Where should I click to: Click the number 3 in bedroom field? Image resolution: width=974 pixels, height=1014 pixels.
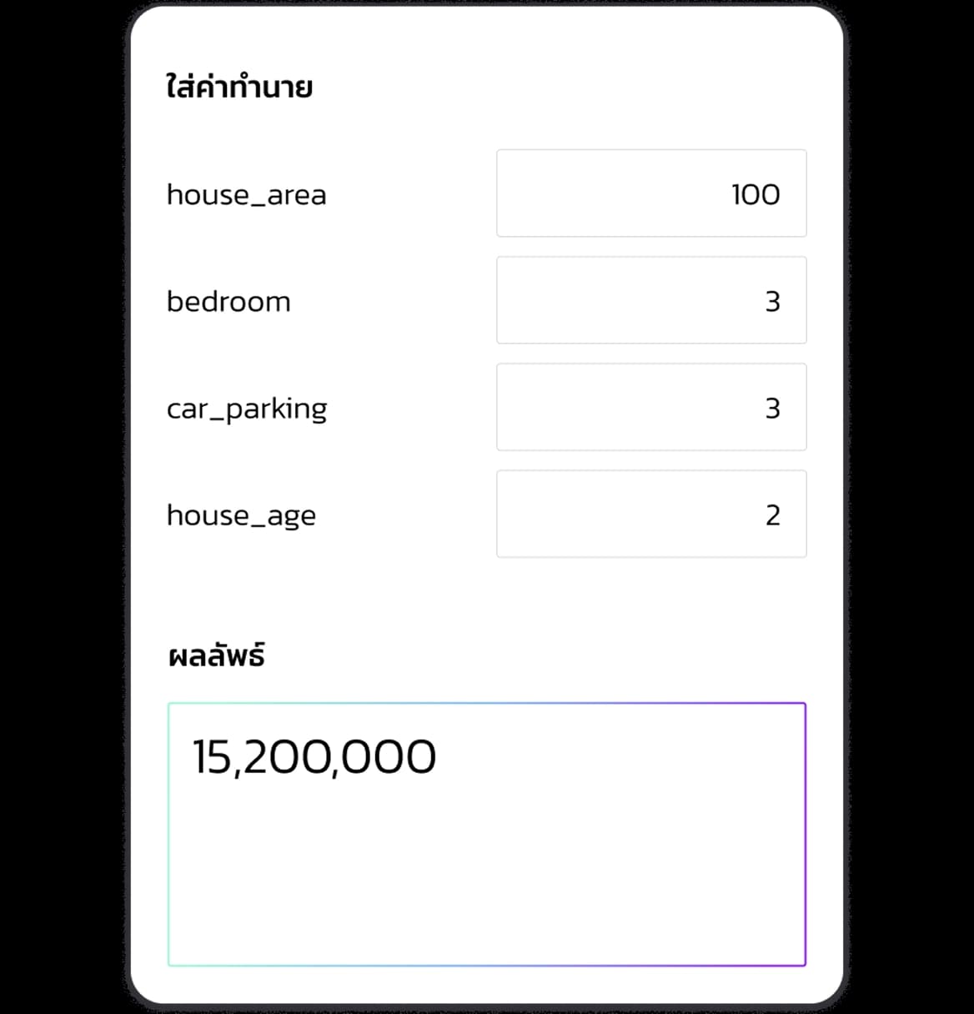(x=772, y=301)
